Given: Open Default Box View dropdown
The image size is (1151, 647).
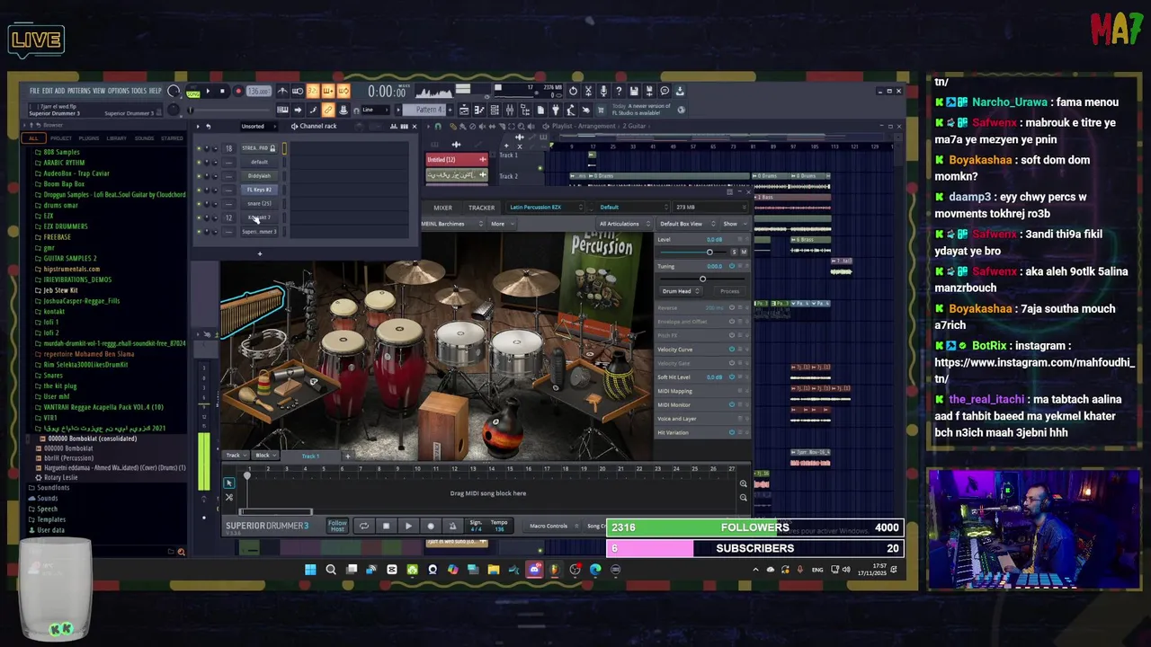Looking at the screenshot, I should click(x=688, y=224).
